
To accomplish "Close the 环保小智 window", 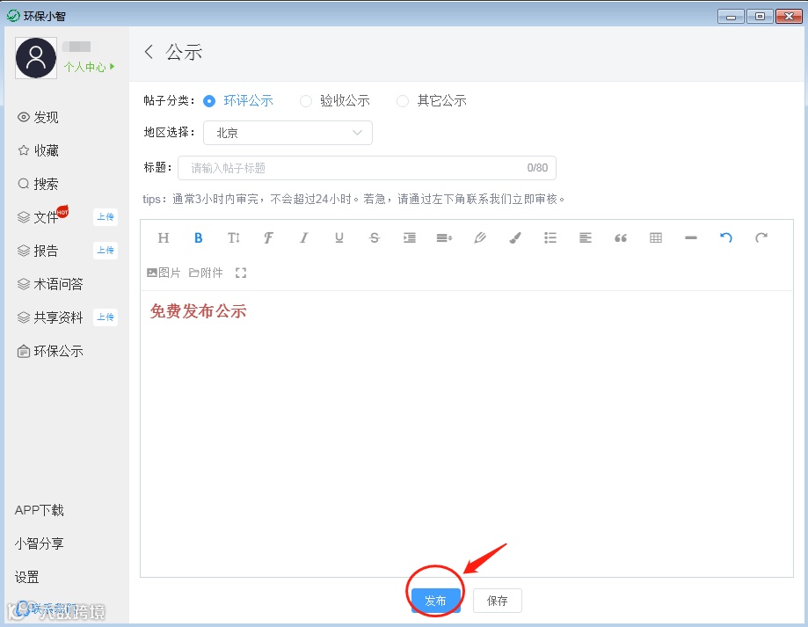I will (x=789, y=17).
